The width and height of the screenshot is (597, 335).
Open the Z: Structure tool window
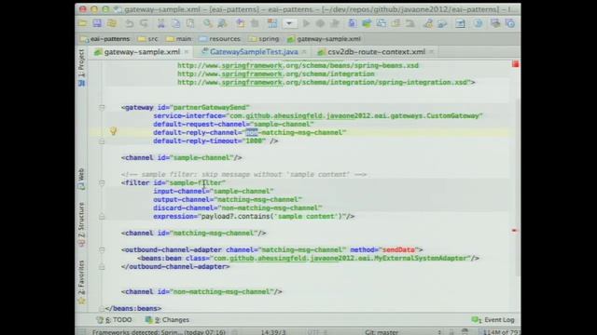[x=81, y=224]
